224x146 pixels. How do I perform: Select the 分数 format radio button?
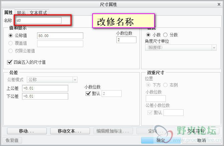click(165, 35)
